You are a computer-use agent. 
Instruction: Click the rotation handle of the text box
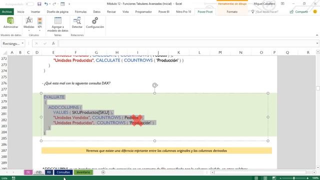[x=154, y=85]
